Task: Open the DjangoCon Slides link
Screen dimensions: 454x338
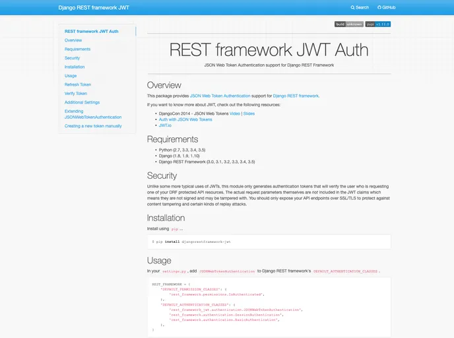Action: click(249, 114)
